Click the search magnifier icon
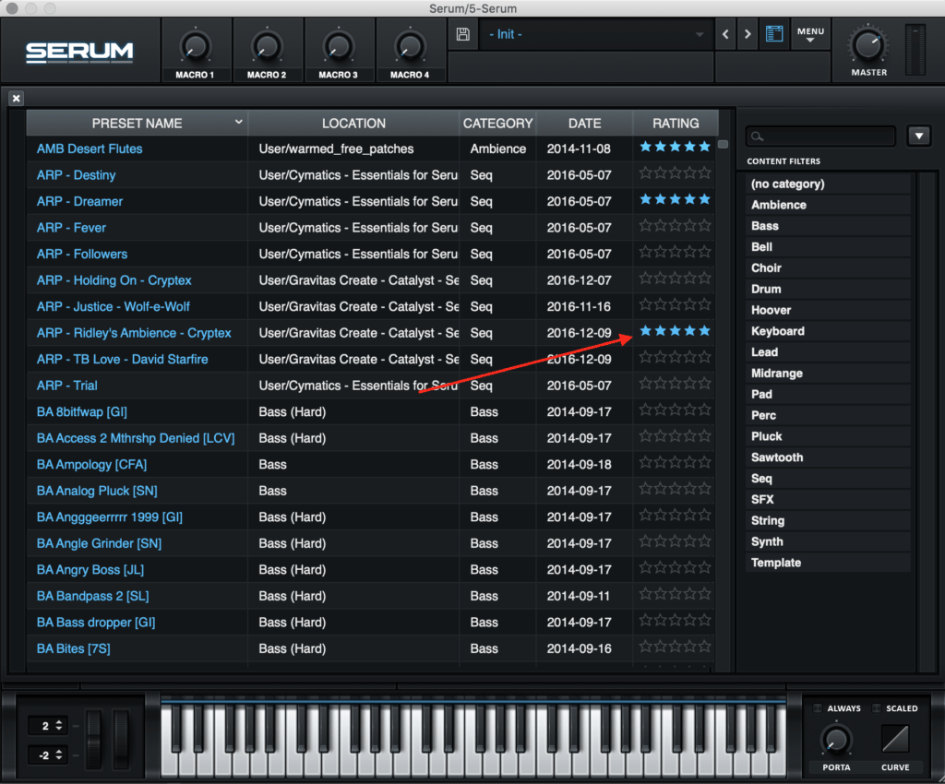This screenshot has width=945, height=784. (x=758, y=137)
